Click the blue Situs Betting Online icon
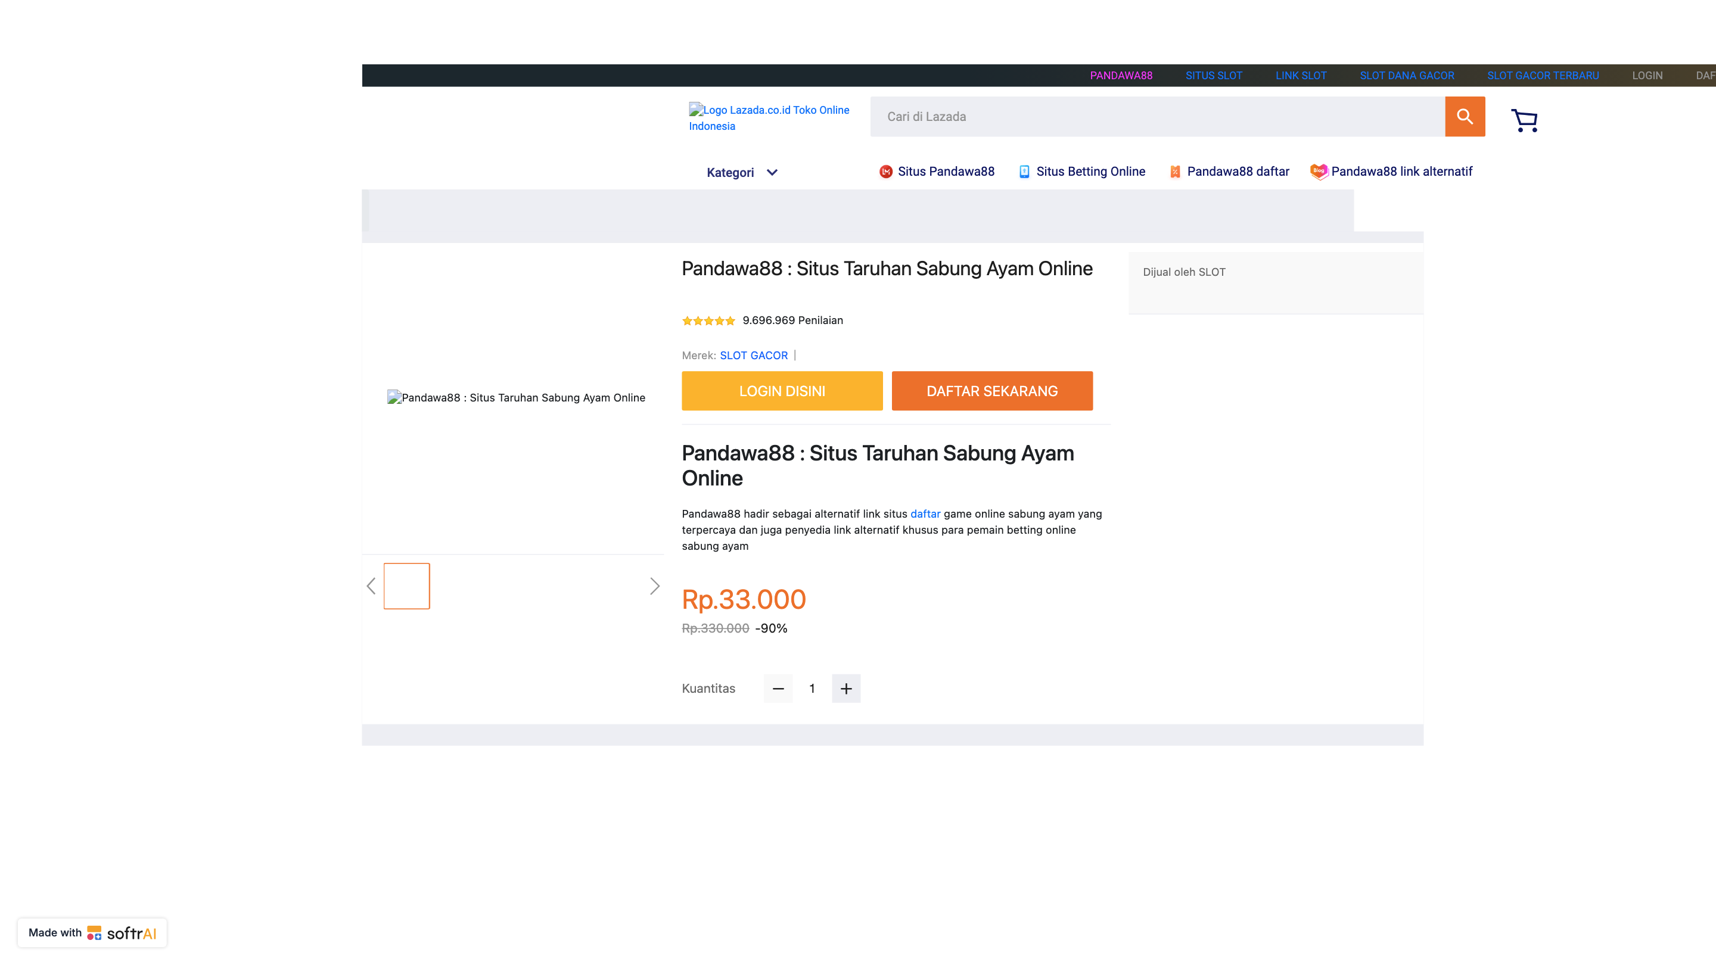The height and width of the screenshot is (965, 1716). [1024, 172]
